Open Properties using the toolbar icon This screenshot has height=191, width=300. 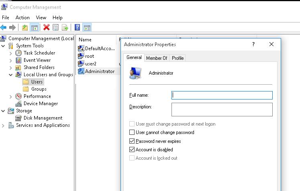[x=56, y=27]
